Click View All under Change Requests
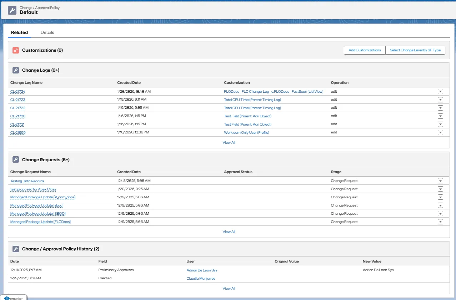Viewport: 456px width, 300px height. tap(229, 232)
